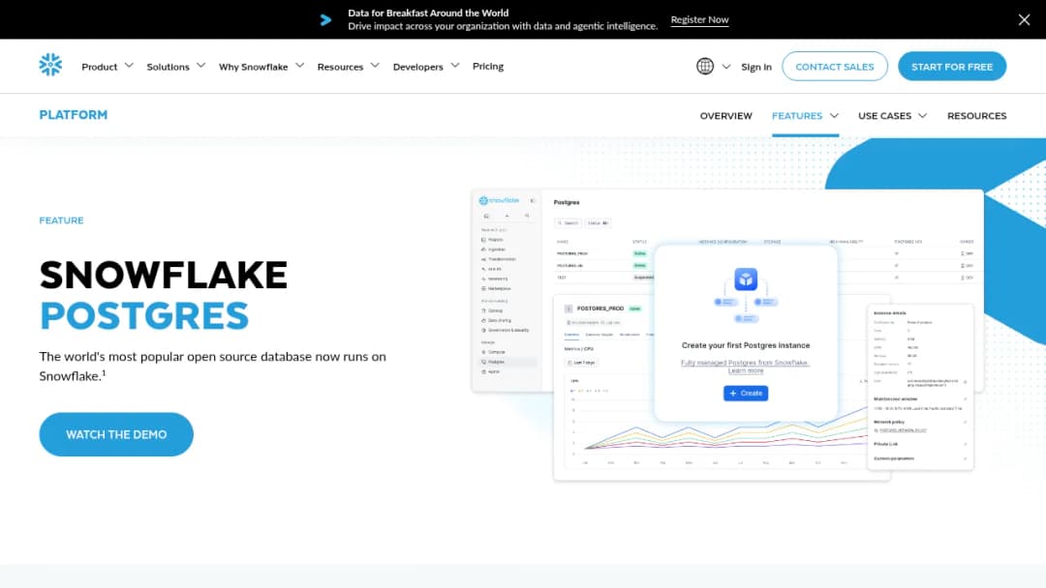Click the Platform heading link

pyautogui.click(x=74, y=114)
